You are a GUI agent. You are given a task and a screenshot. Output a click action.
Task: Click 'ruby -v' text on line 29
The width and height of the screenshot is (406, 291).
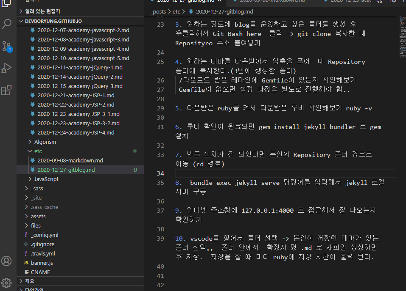tap(359, 108)
